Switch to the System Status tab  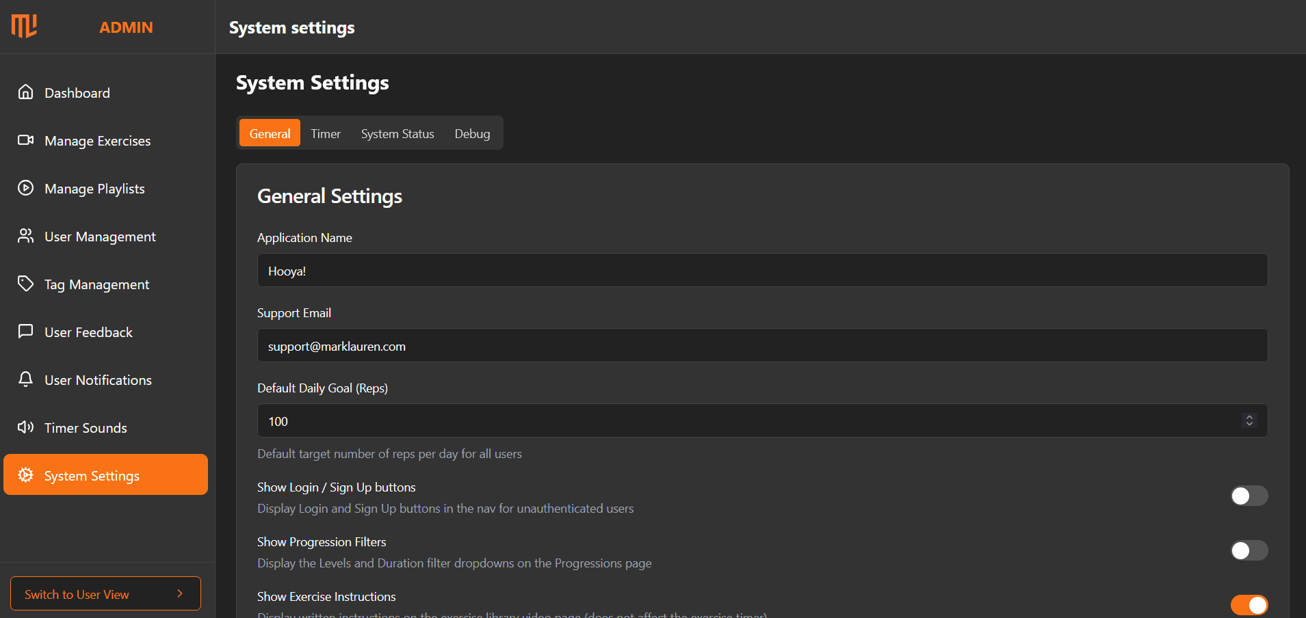[397, 133]
